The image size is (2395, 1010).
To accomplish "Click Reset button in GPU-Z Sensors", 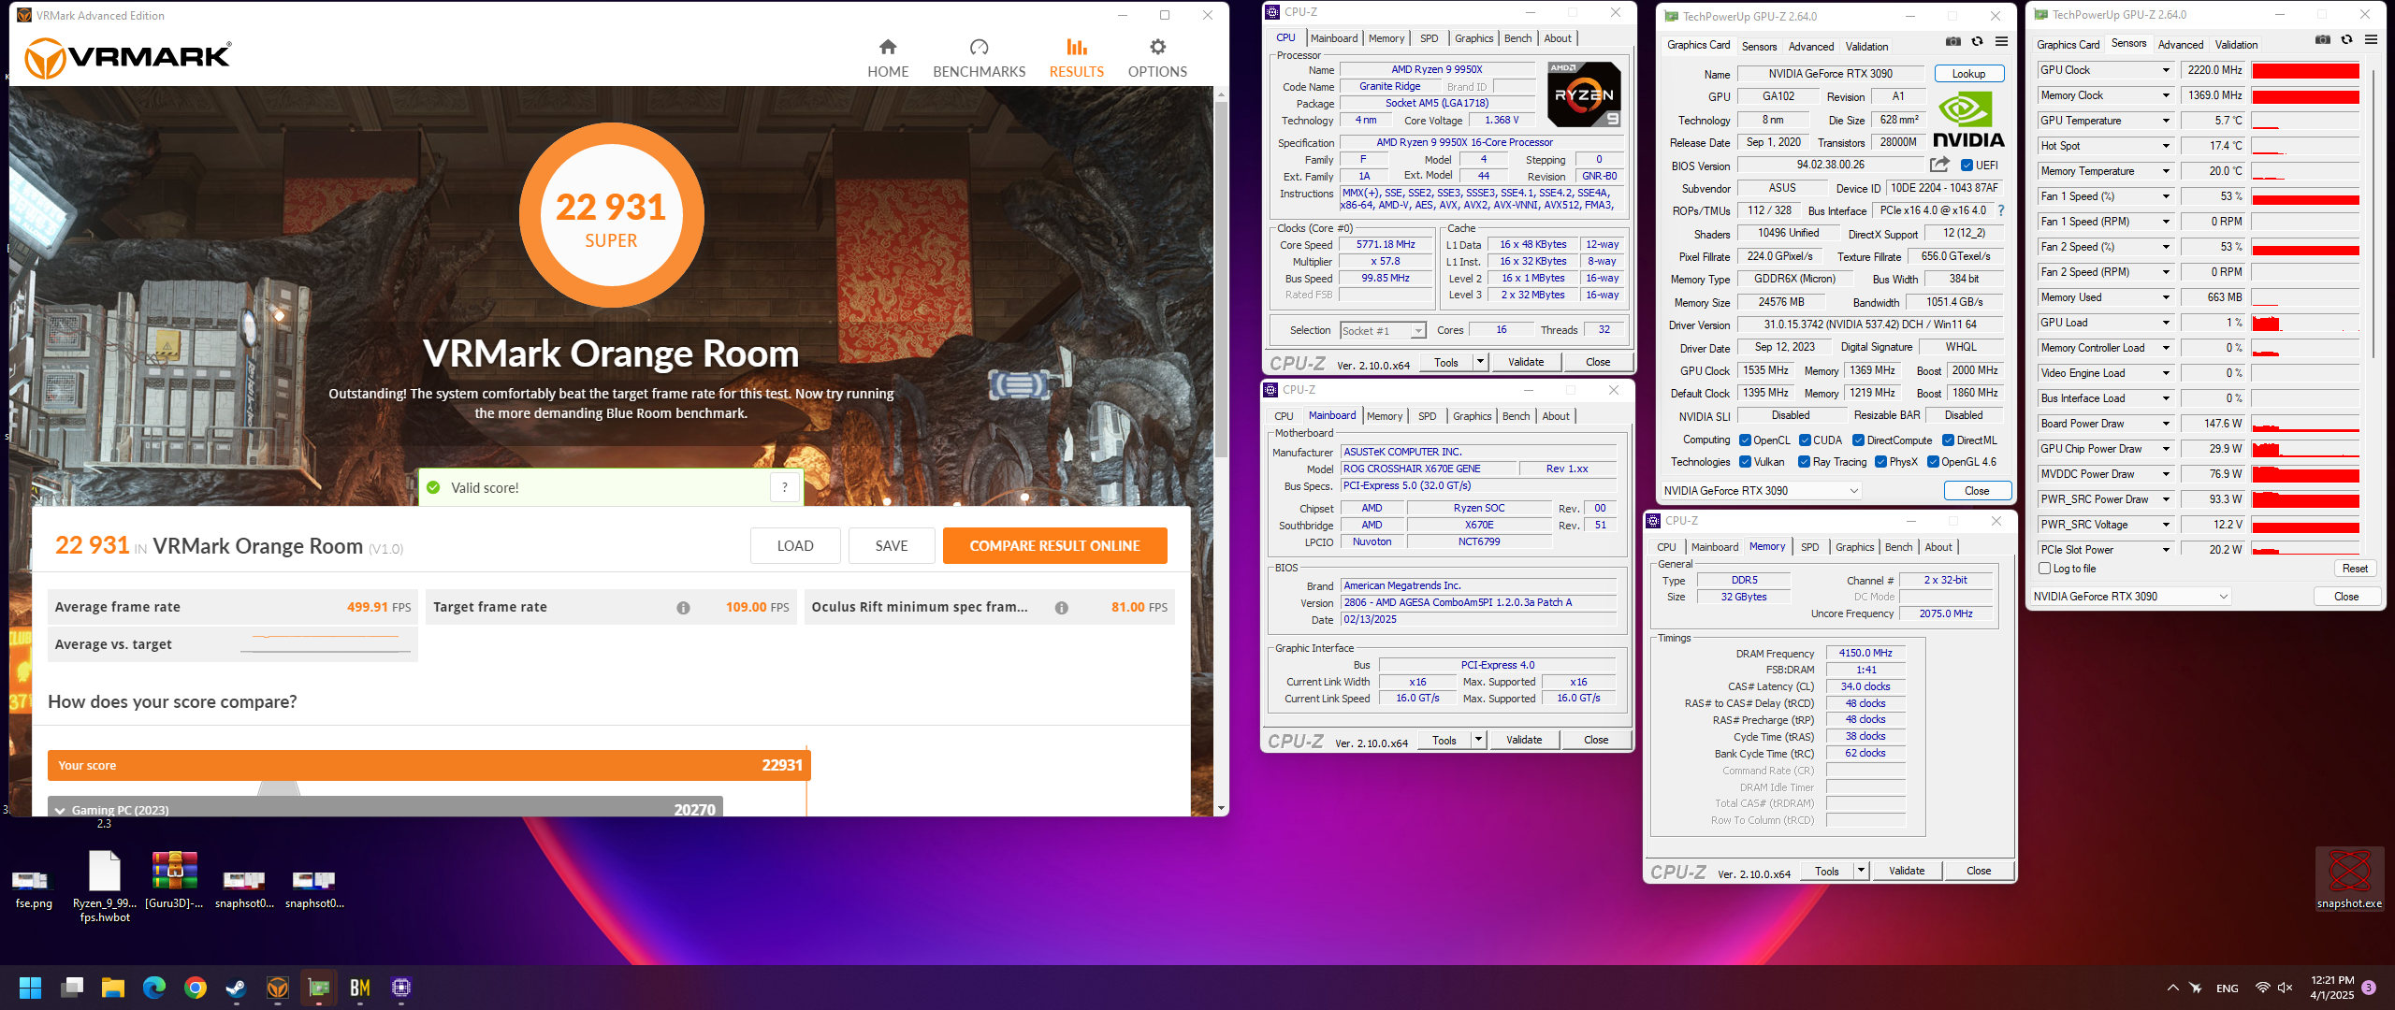I will click(2355, 569).
